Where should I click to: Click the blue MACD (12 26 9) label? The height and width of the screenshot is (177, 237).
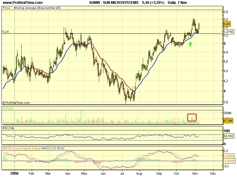[53, 148]
